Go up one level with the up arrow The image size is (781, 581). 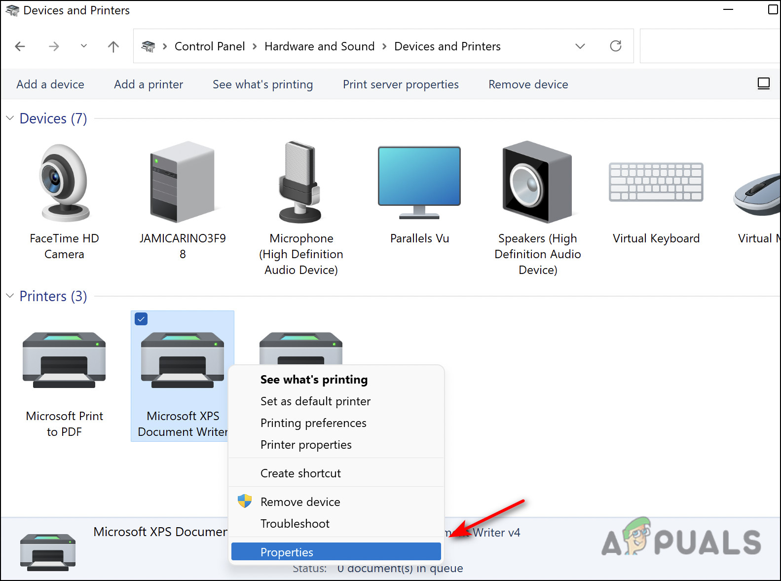(113, 46)
